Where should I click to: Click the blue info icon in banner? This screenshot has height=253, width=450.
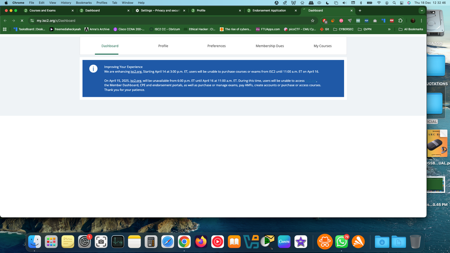pos(93,68)
